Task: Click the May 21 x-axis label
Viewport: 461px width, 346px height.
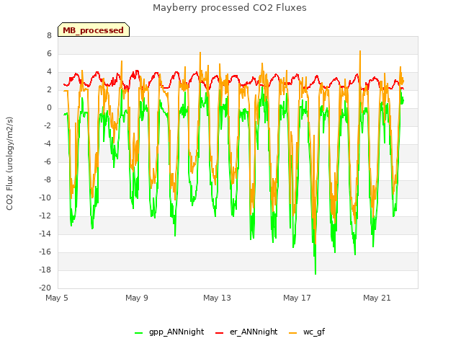Action: [377, 298]
